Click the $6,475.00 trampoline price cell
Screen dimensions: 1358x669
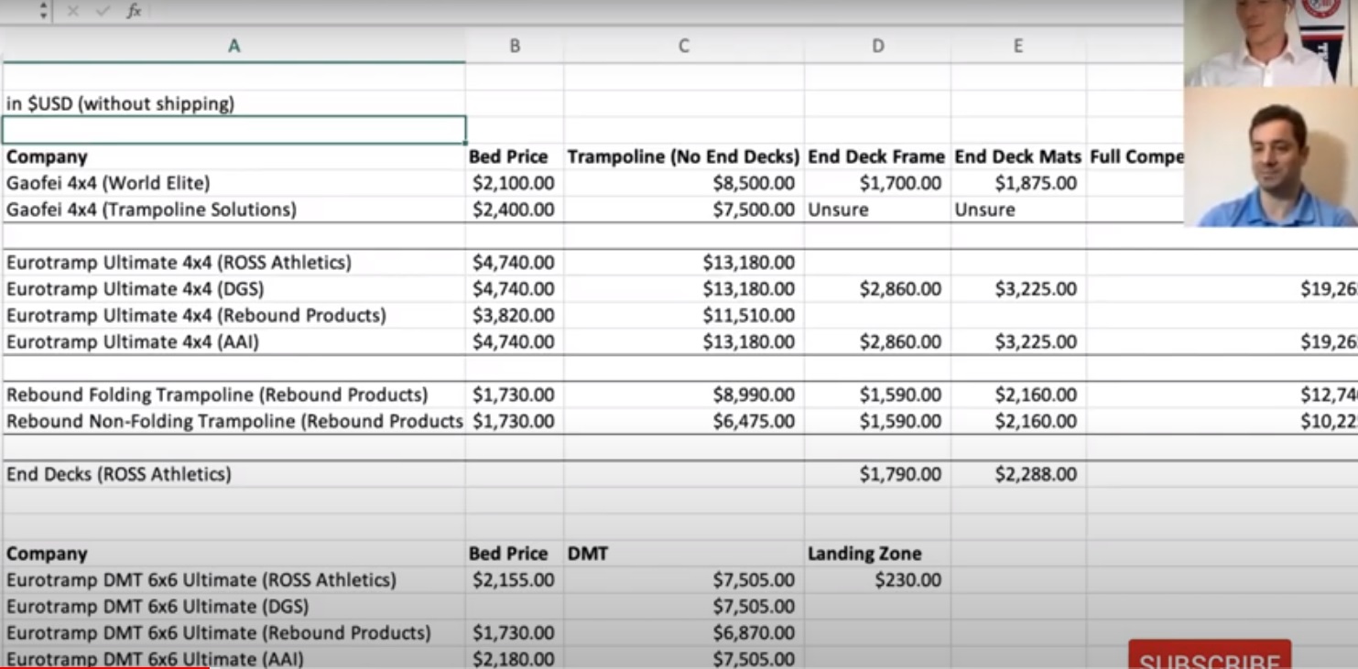(x=683, y=422)
